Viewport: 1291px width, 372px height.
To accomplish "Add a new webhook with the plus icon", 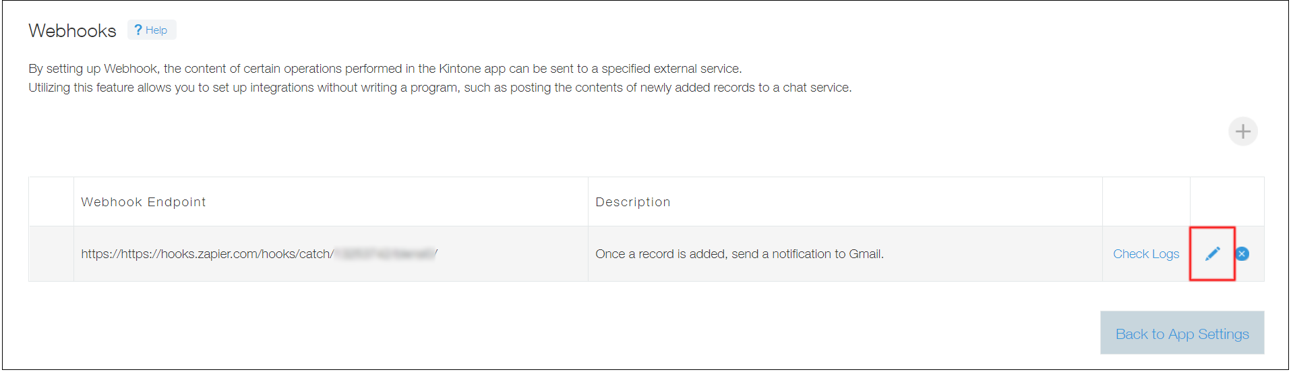I will click(x=1242, y=131).
